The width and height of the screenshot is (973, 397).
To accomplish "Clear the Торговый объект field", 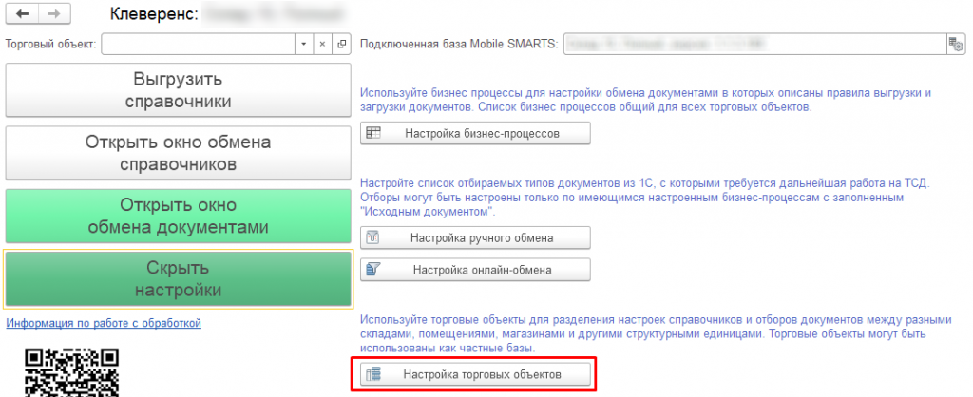I will pyautogui.click(x=322, y=44).
